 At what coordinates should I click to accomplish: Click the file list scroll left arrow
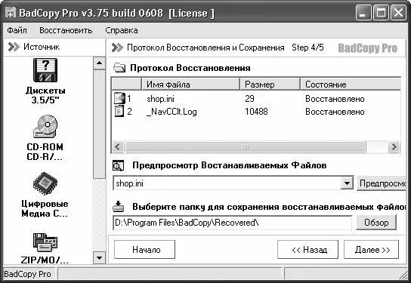click(x=118, y=146)
